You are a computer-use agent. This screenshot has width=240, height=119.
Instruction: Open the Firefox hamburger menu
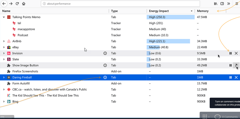(237, 4)
